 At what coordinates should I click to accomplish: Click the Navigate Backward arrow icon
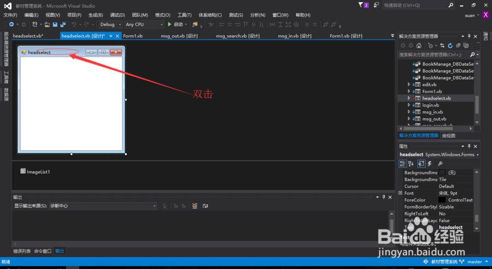pyautogui.click(x=12, y=24)
